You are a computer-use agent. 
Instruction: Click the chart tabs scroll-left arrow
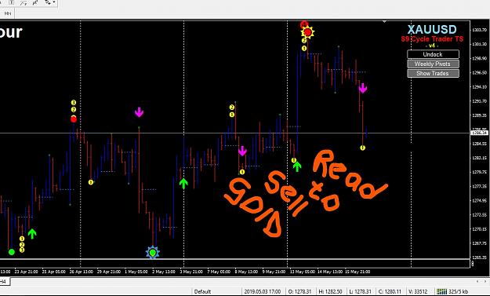tap(477, 282)
